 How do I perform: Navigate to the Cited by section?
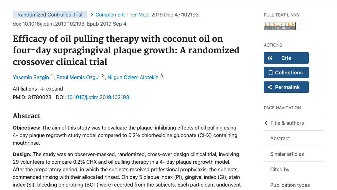coord(279,169)
